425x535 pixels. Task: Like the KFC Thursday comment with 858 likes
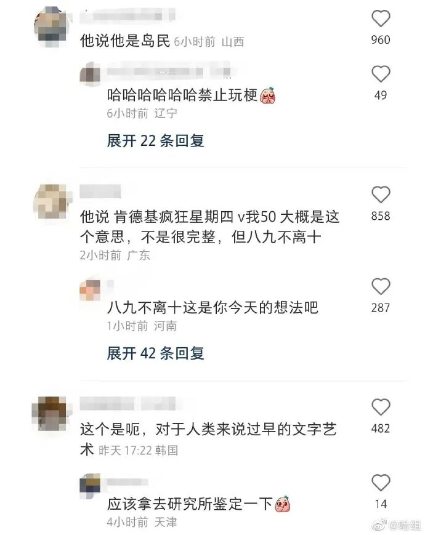coord(381,195)
